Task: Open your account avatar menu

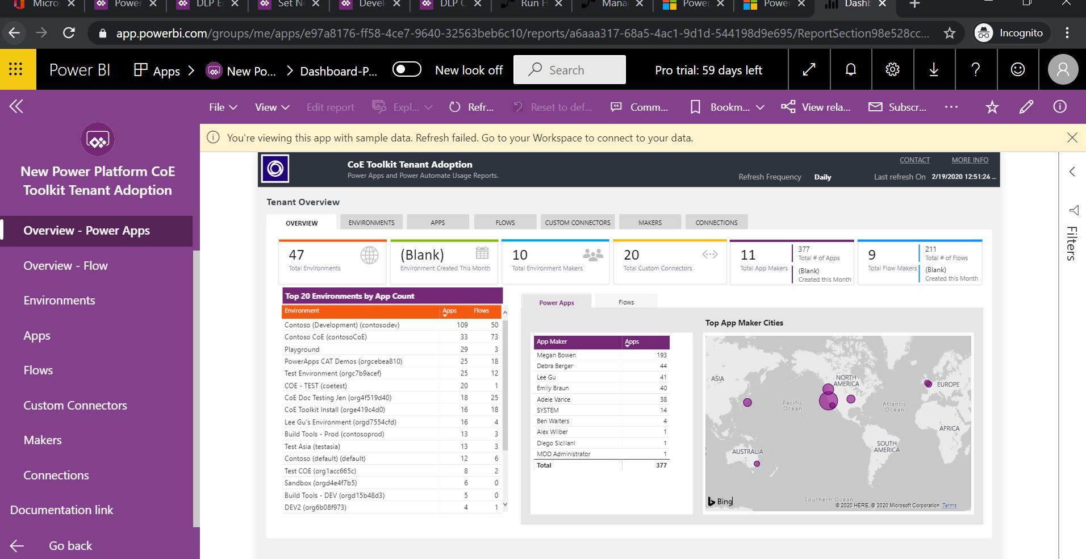Action: [1062, 69]
